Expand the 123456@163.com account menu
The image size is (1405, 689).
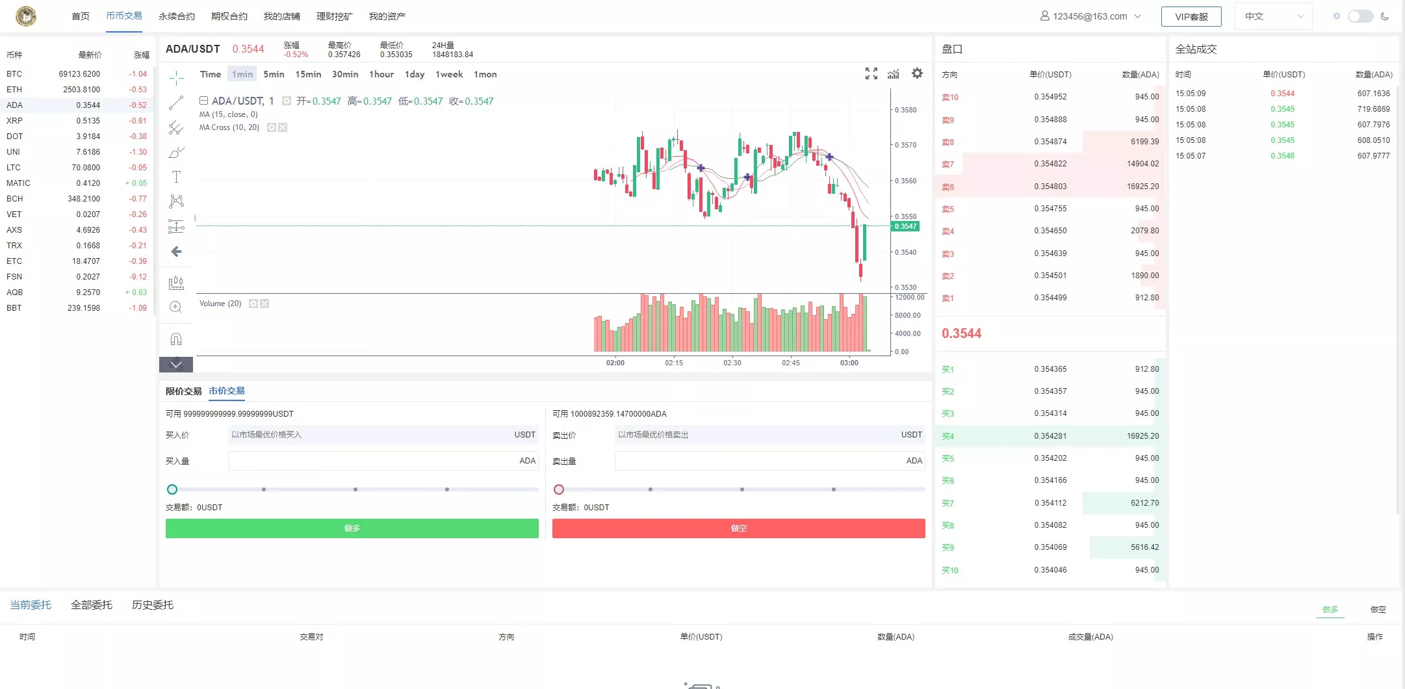click(x=1090, y=16)
